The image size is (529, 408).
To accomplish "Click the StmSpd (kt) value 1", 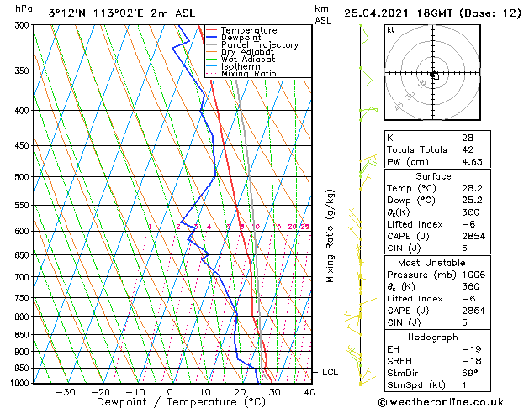I will click(x=464, y=384).
